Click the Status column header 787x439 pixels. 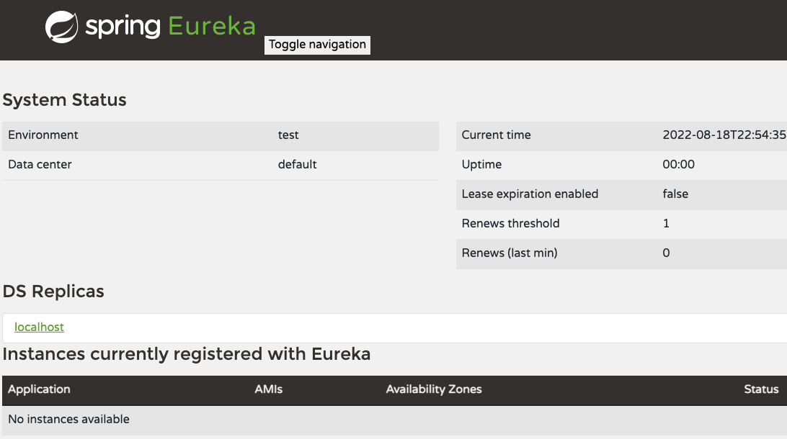[761, 389]
